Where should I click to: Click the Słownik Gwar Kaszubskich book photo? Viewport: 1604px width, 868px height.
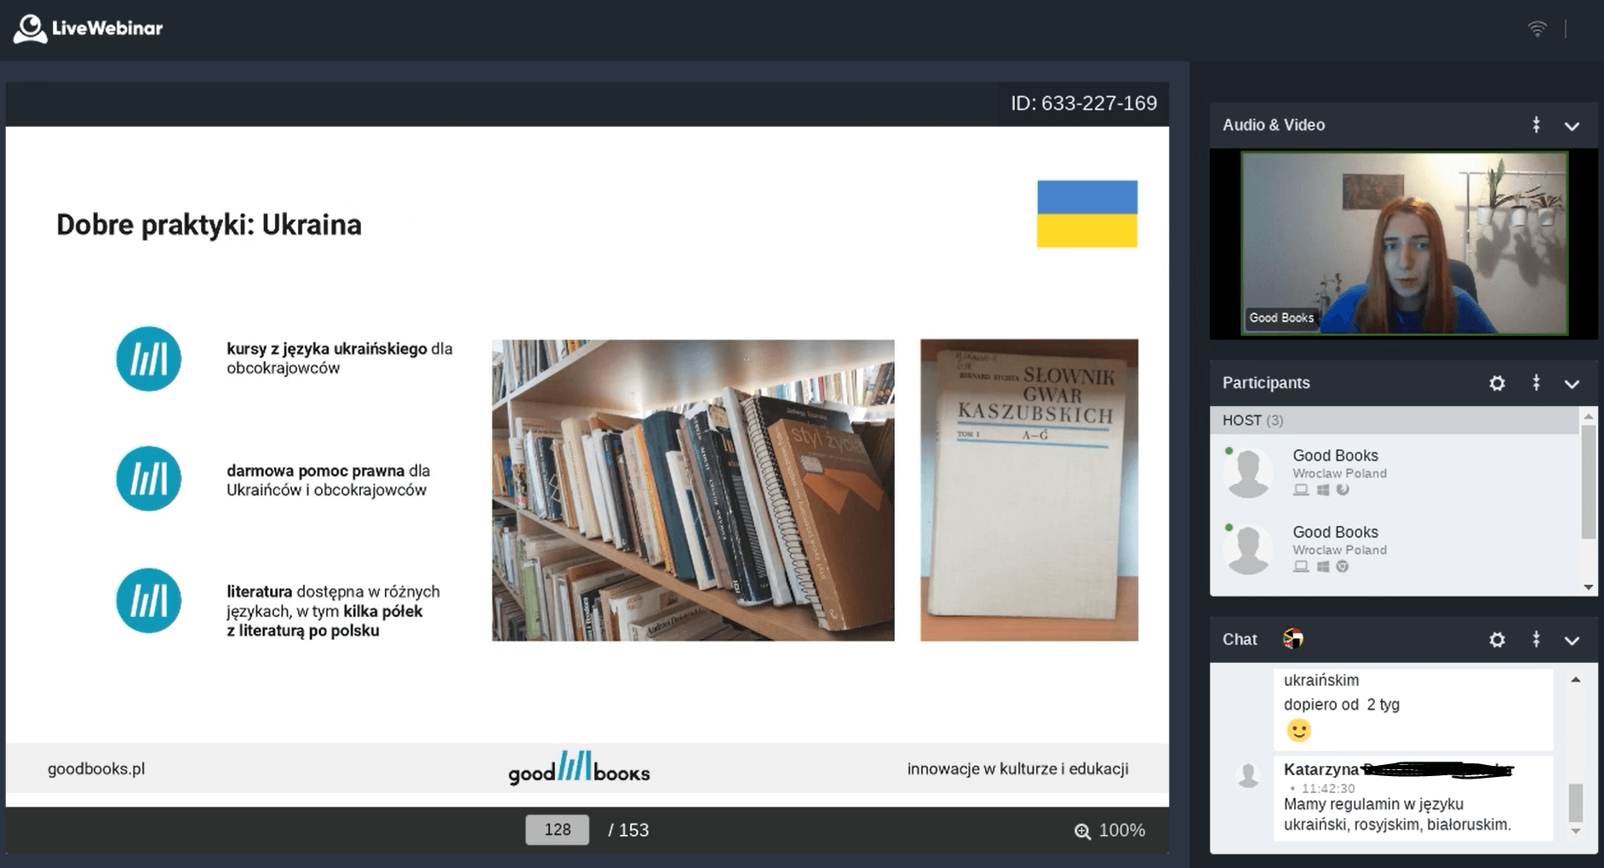pos(1029,490)
